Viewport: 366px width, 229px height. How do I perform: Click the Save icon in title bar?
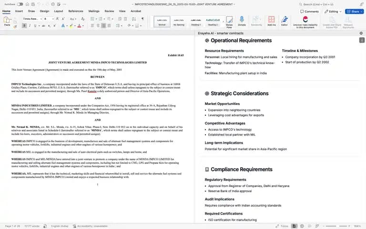click(33, 4)
